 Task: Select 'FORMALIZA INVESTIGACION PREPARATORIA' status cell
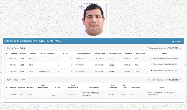pyautogui.click(x=91, y=94)
